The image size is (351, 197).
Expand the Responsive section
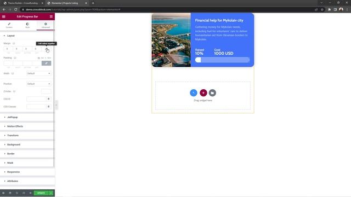27,172
